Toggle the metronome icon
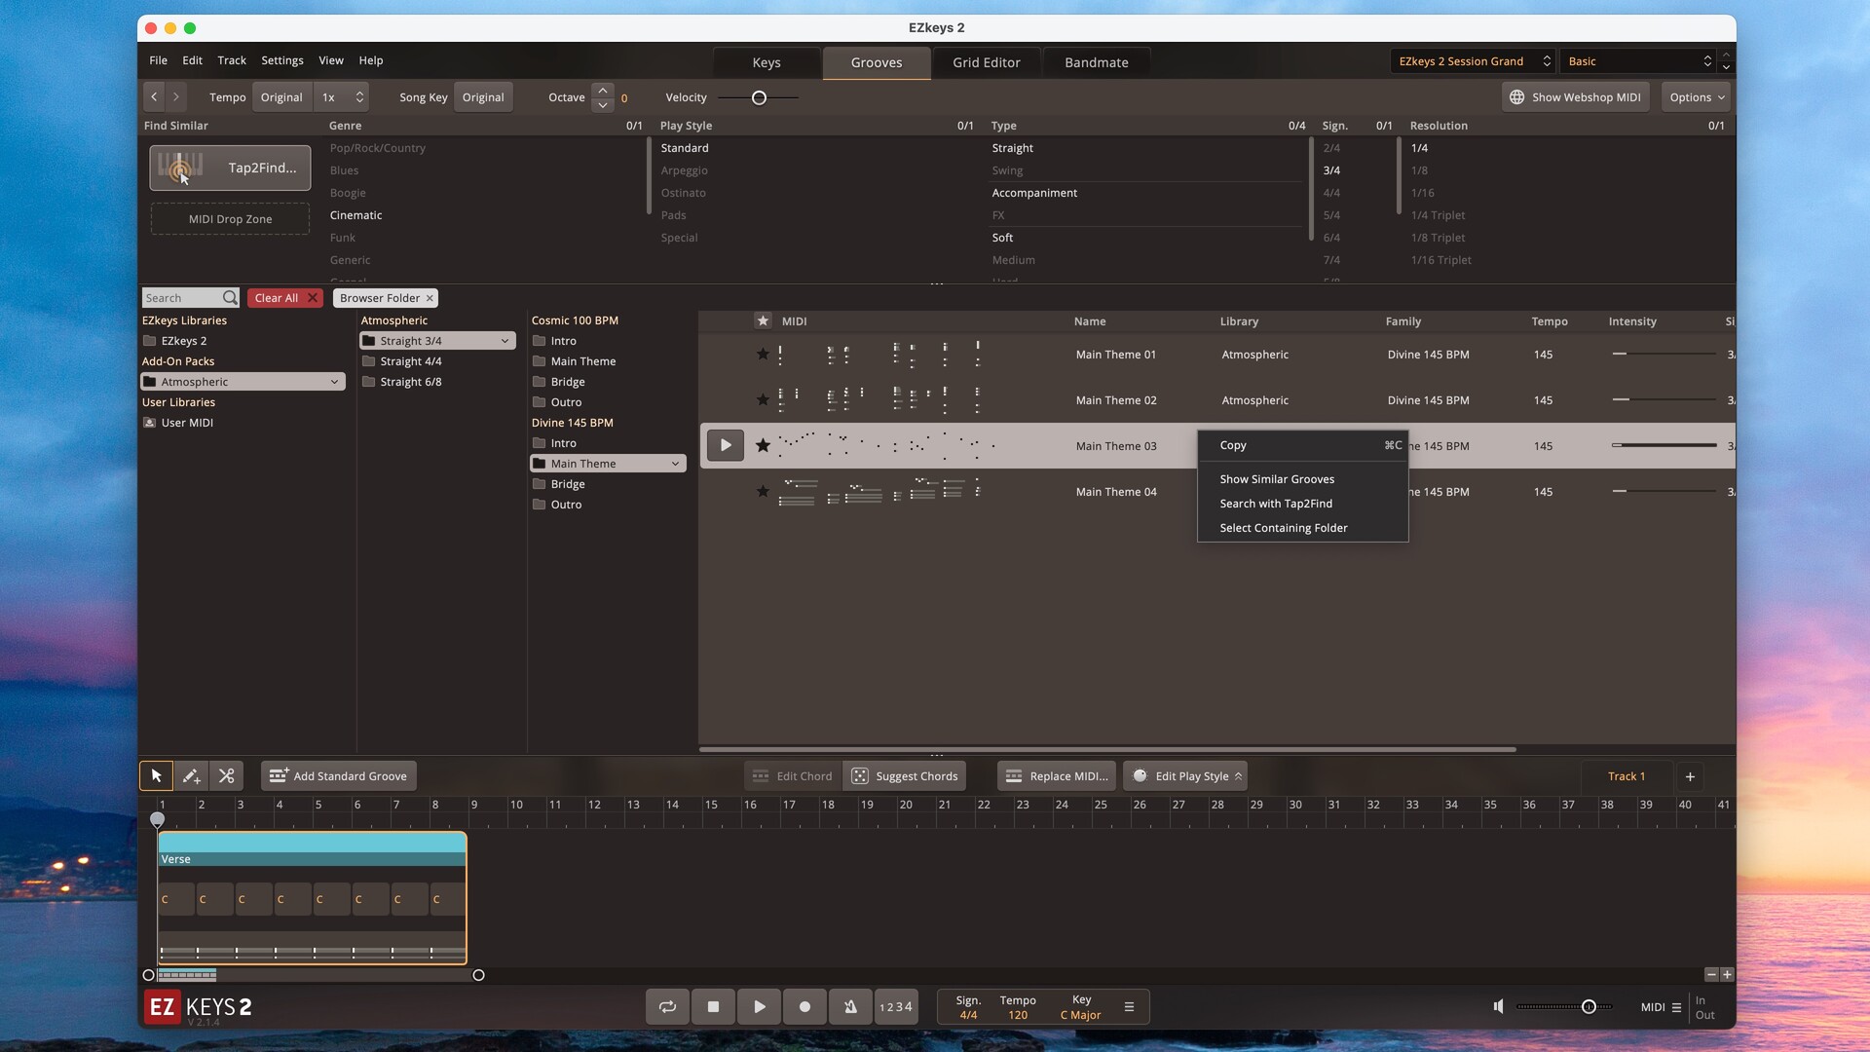The height and width of the screenshot is (1052, 1870). coord(850,1007)
